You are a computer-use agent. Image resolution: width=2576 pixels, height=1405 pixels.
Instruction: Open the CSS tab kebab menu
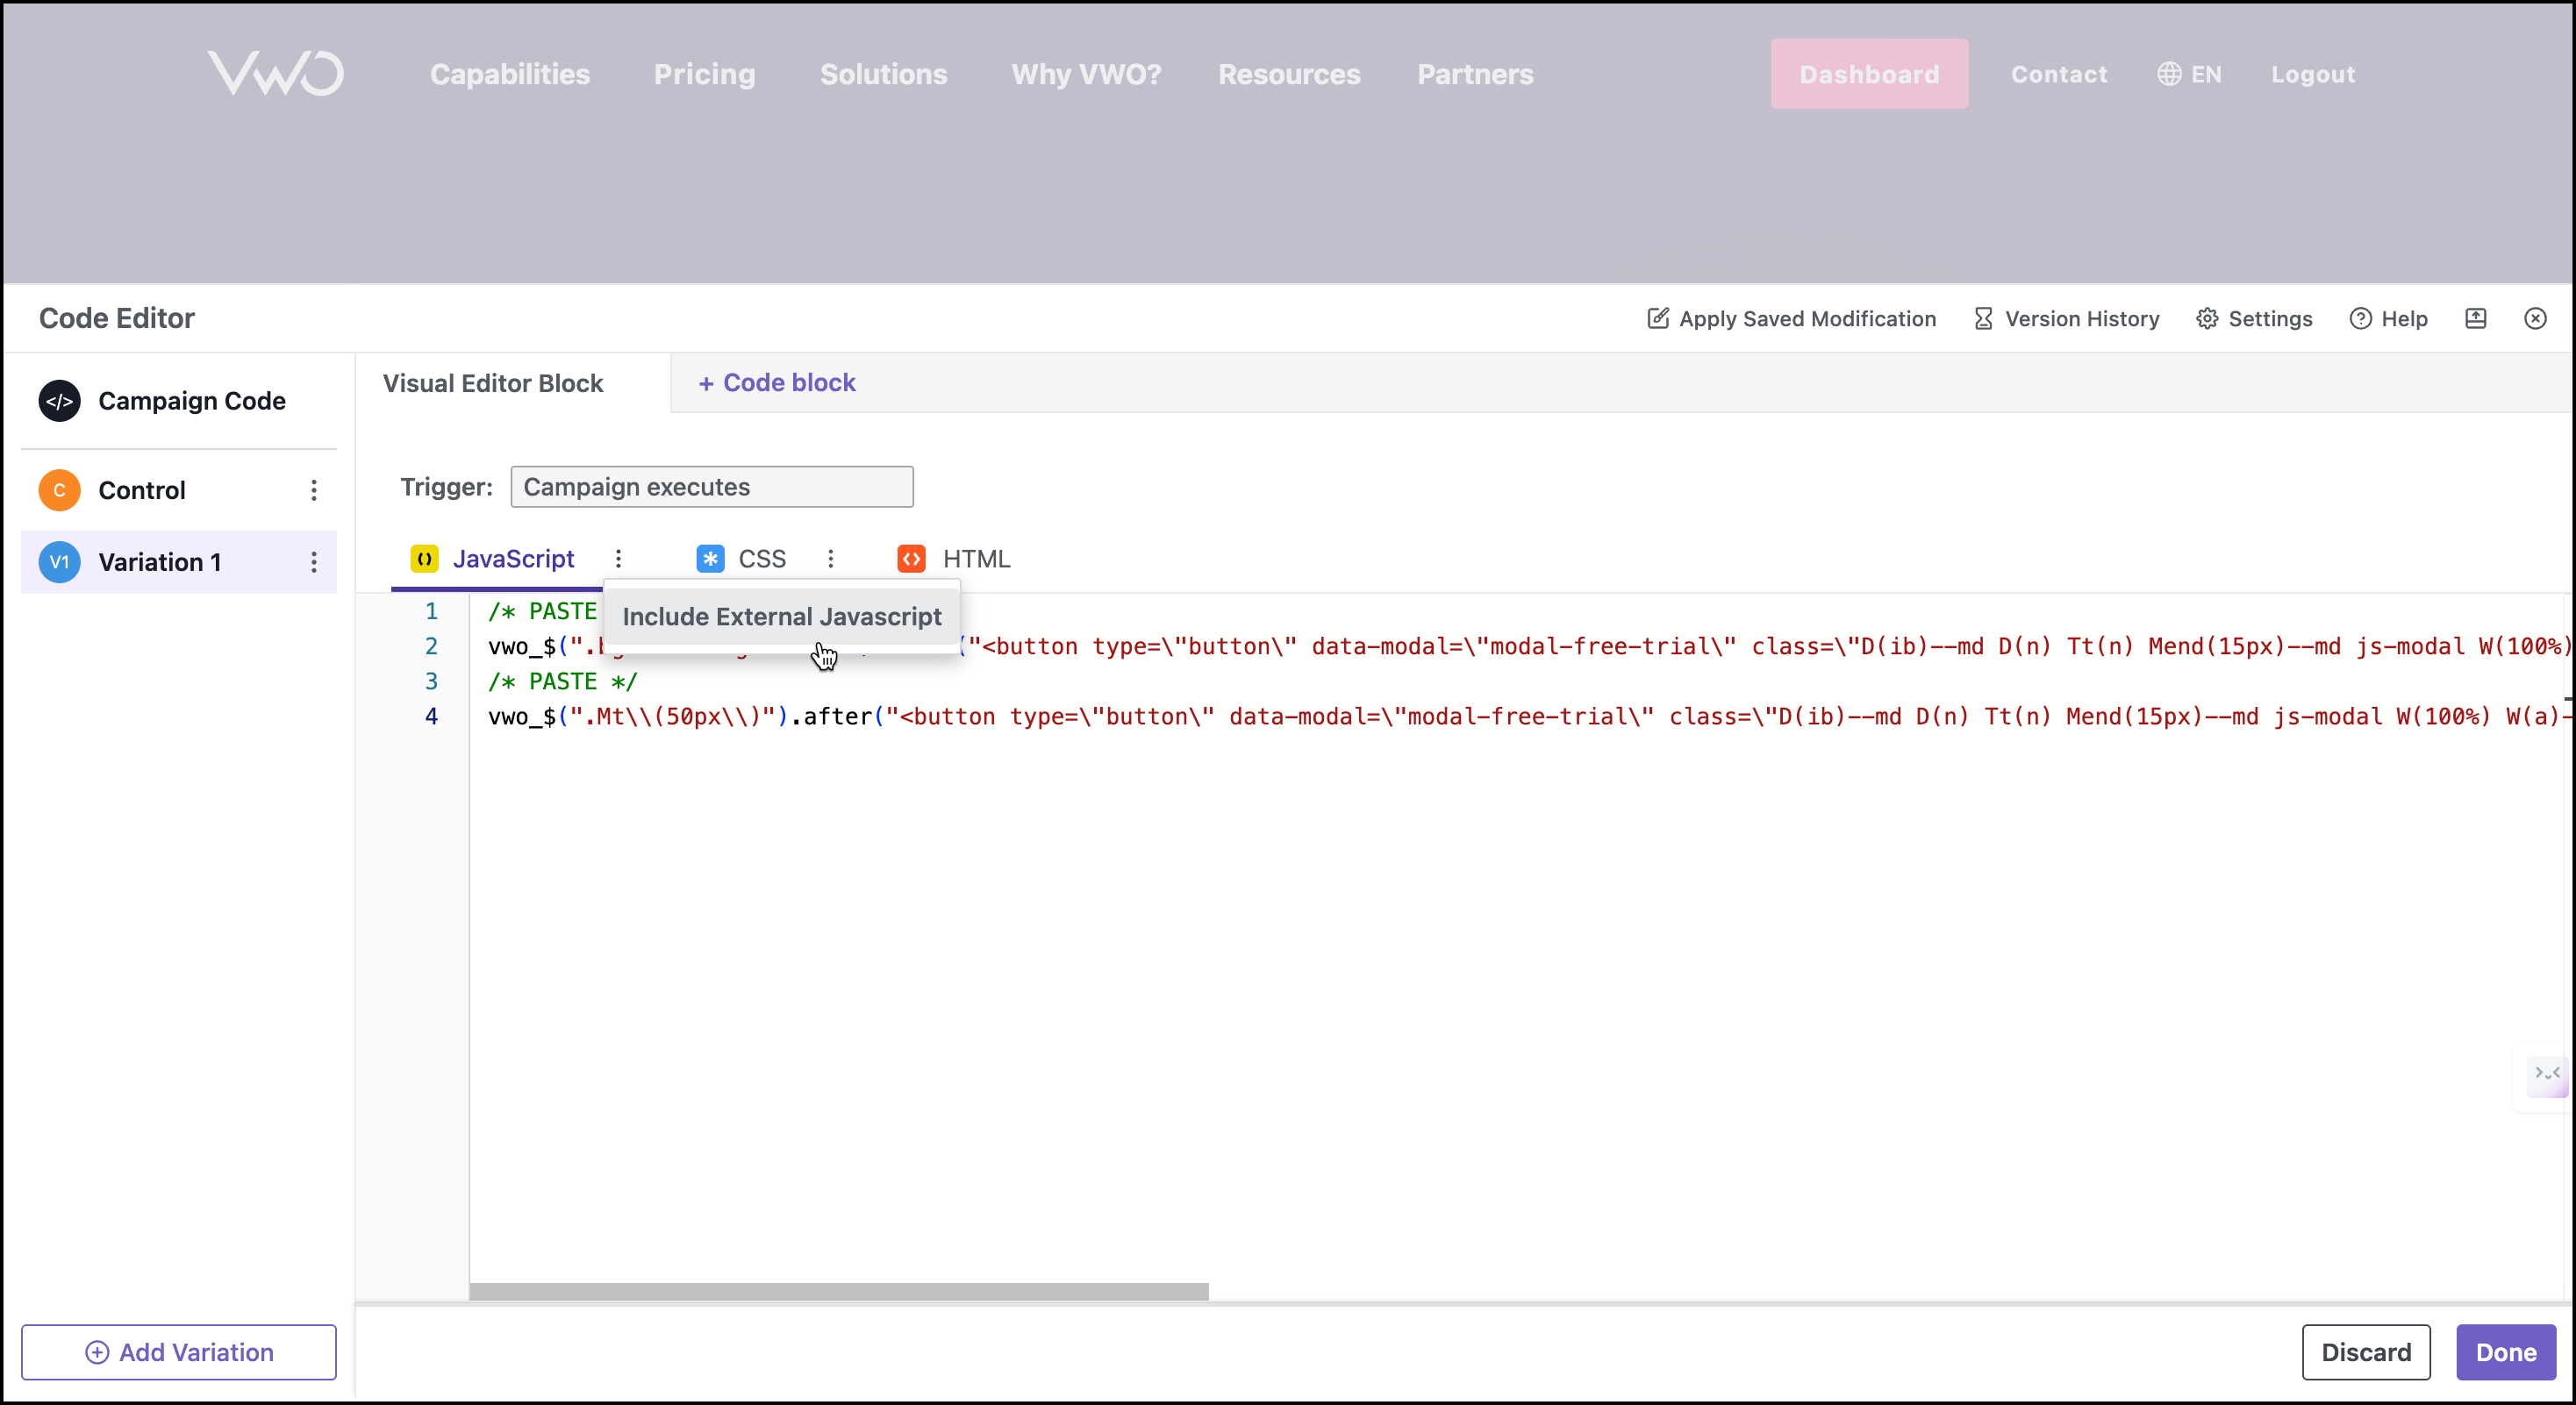pyautogui.click(x=830, y=559)
